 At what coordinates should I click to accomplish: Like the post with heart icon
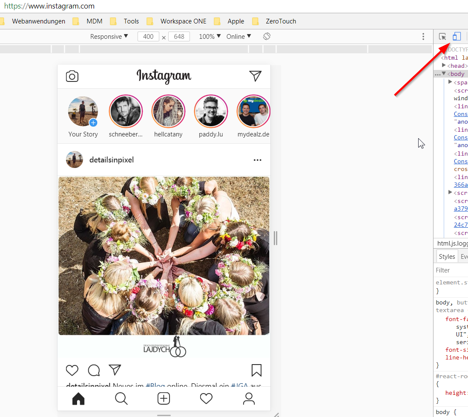[72, 370]
